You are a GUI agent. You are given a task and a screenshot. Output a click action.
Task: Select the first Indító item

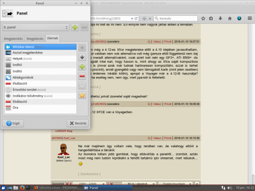(x=41, y=65)
